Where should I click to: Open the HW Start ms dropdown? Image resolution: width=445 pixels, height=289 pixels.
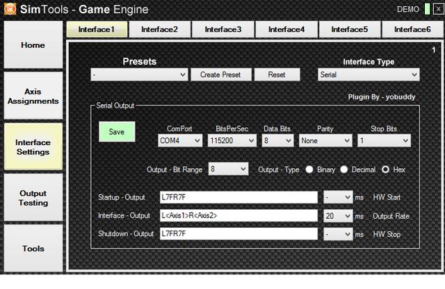[338, 197]
